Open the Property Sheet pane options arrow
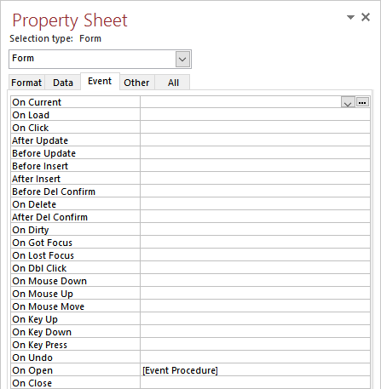Viewport: 381px width, 389px height. (350, 18)
